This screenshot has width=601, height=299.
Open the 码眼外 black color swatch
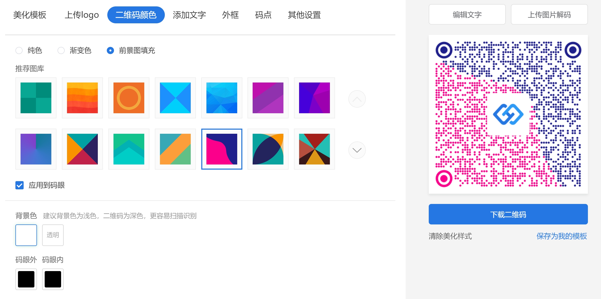point(26,279)
